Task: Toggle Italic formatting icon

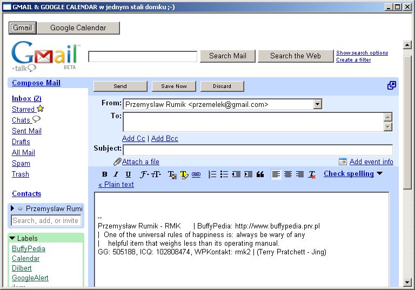Action: tap(116, 174)
